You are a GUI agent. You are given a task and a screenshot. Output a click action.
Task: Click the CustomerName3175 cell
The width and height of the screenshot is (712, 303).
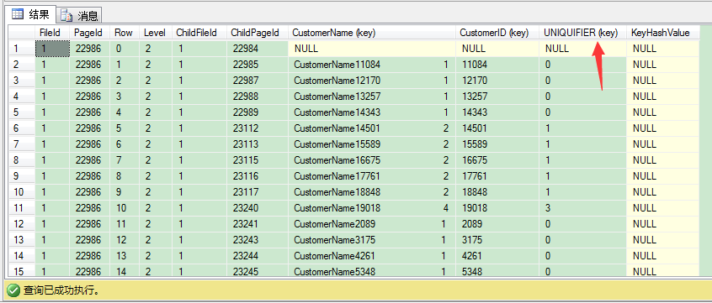tap(372, 239)
